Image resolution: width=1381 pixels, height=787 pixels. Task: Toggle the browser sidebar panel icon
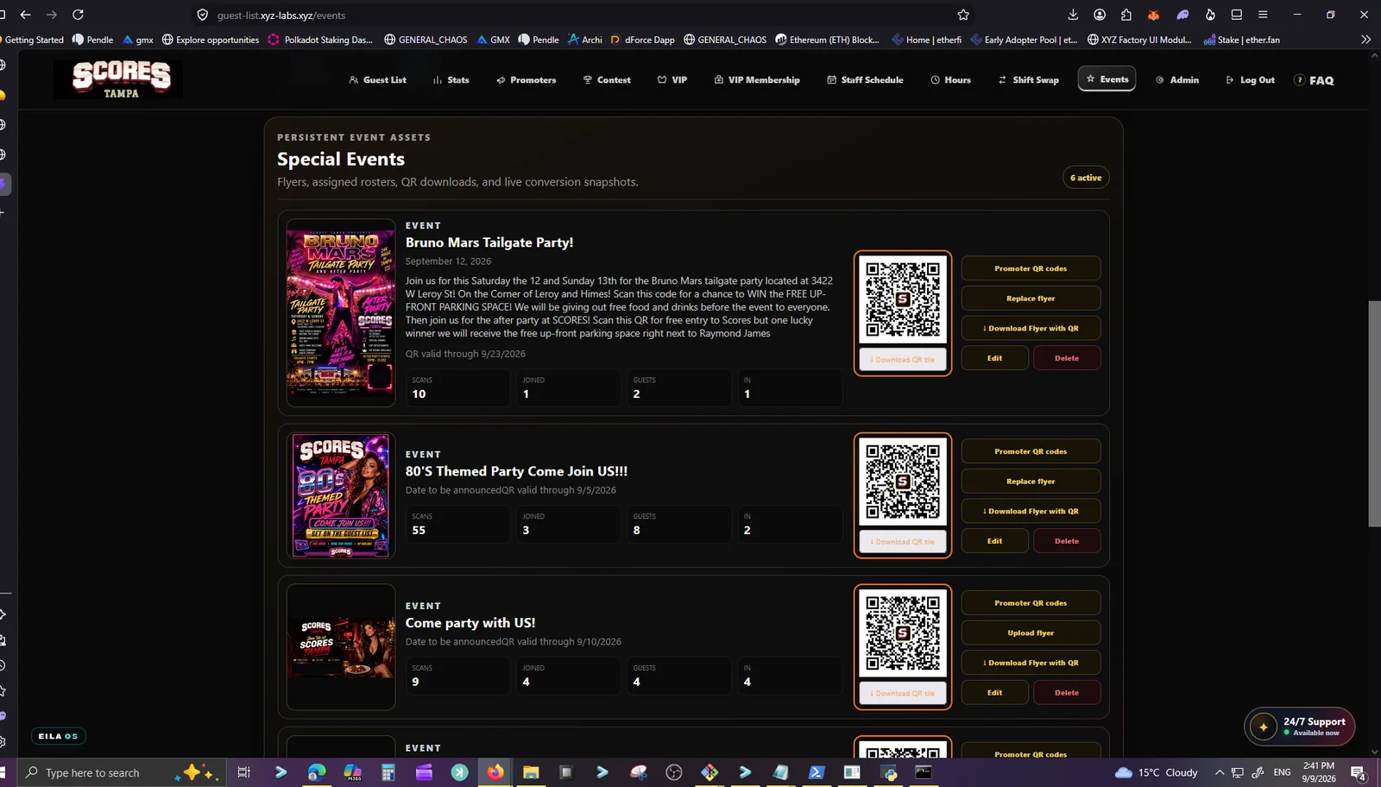[x=1237, y=15]
